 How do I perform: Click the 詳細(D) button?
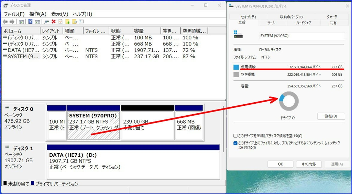point(331,116)
